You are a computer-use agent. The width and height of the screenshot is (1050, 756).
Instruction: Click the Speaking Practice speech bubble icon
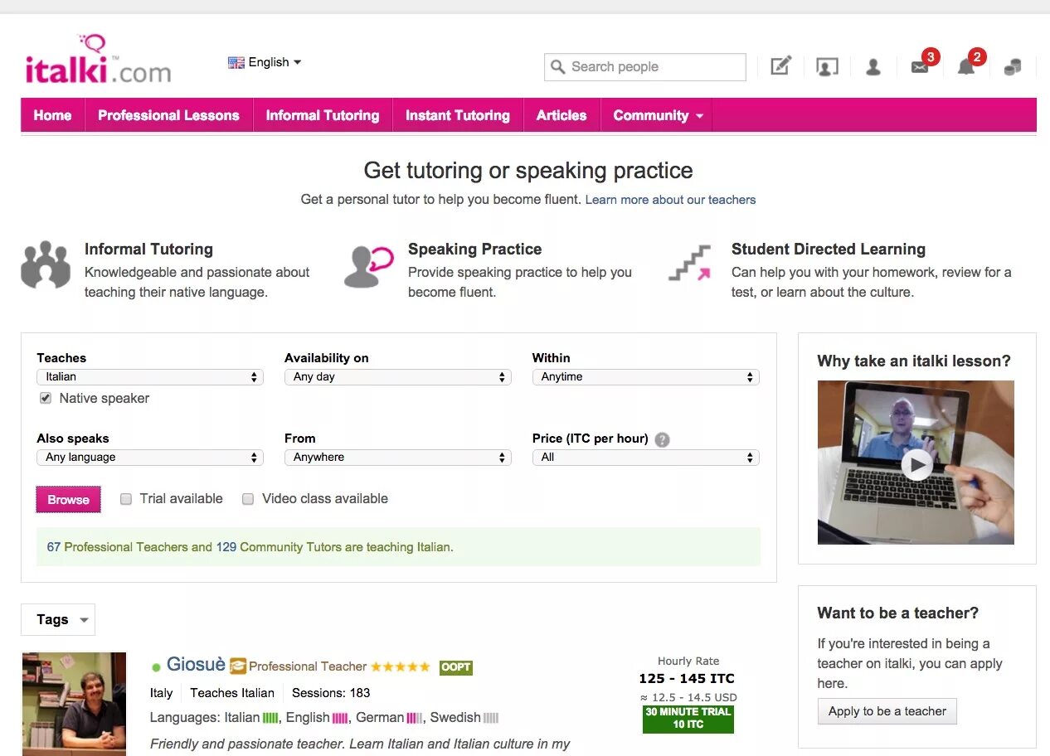368,266
